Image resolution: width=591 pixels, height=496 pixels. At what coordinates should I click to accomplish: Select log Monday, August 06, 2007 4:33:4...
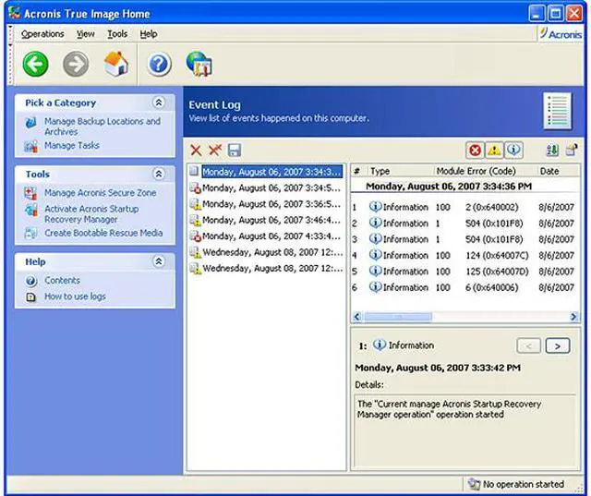(x=266, y=236)
